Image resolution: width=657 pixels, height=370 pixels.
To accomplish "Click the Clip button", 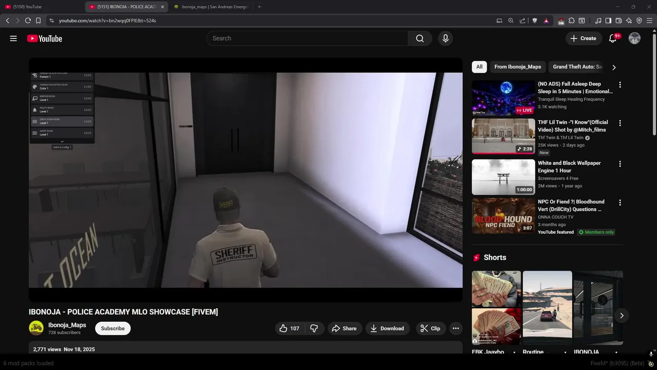I will [x=430, y=328].
